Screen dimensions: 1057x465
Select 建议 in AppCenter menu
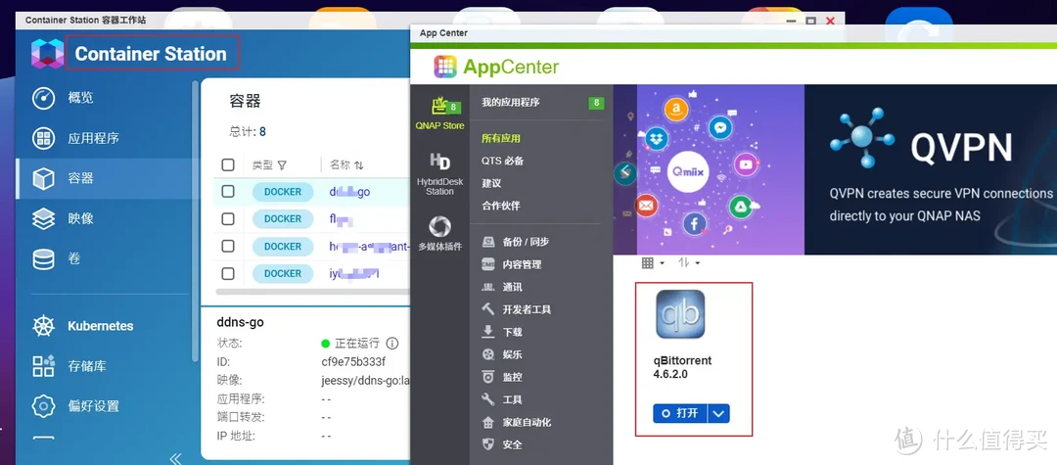[x=491, y=183]
